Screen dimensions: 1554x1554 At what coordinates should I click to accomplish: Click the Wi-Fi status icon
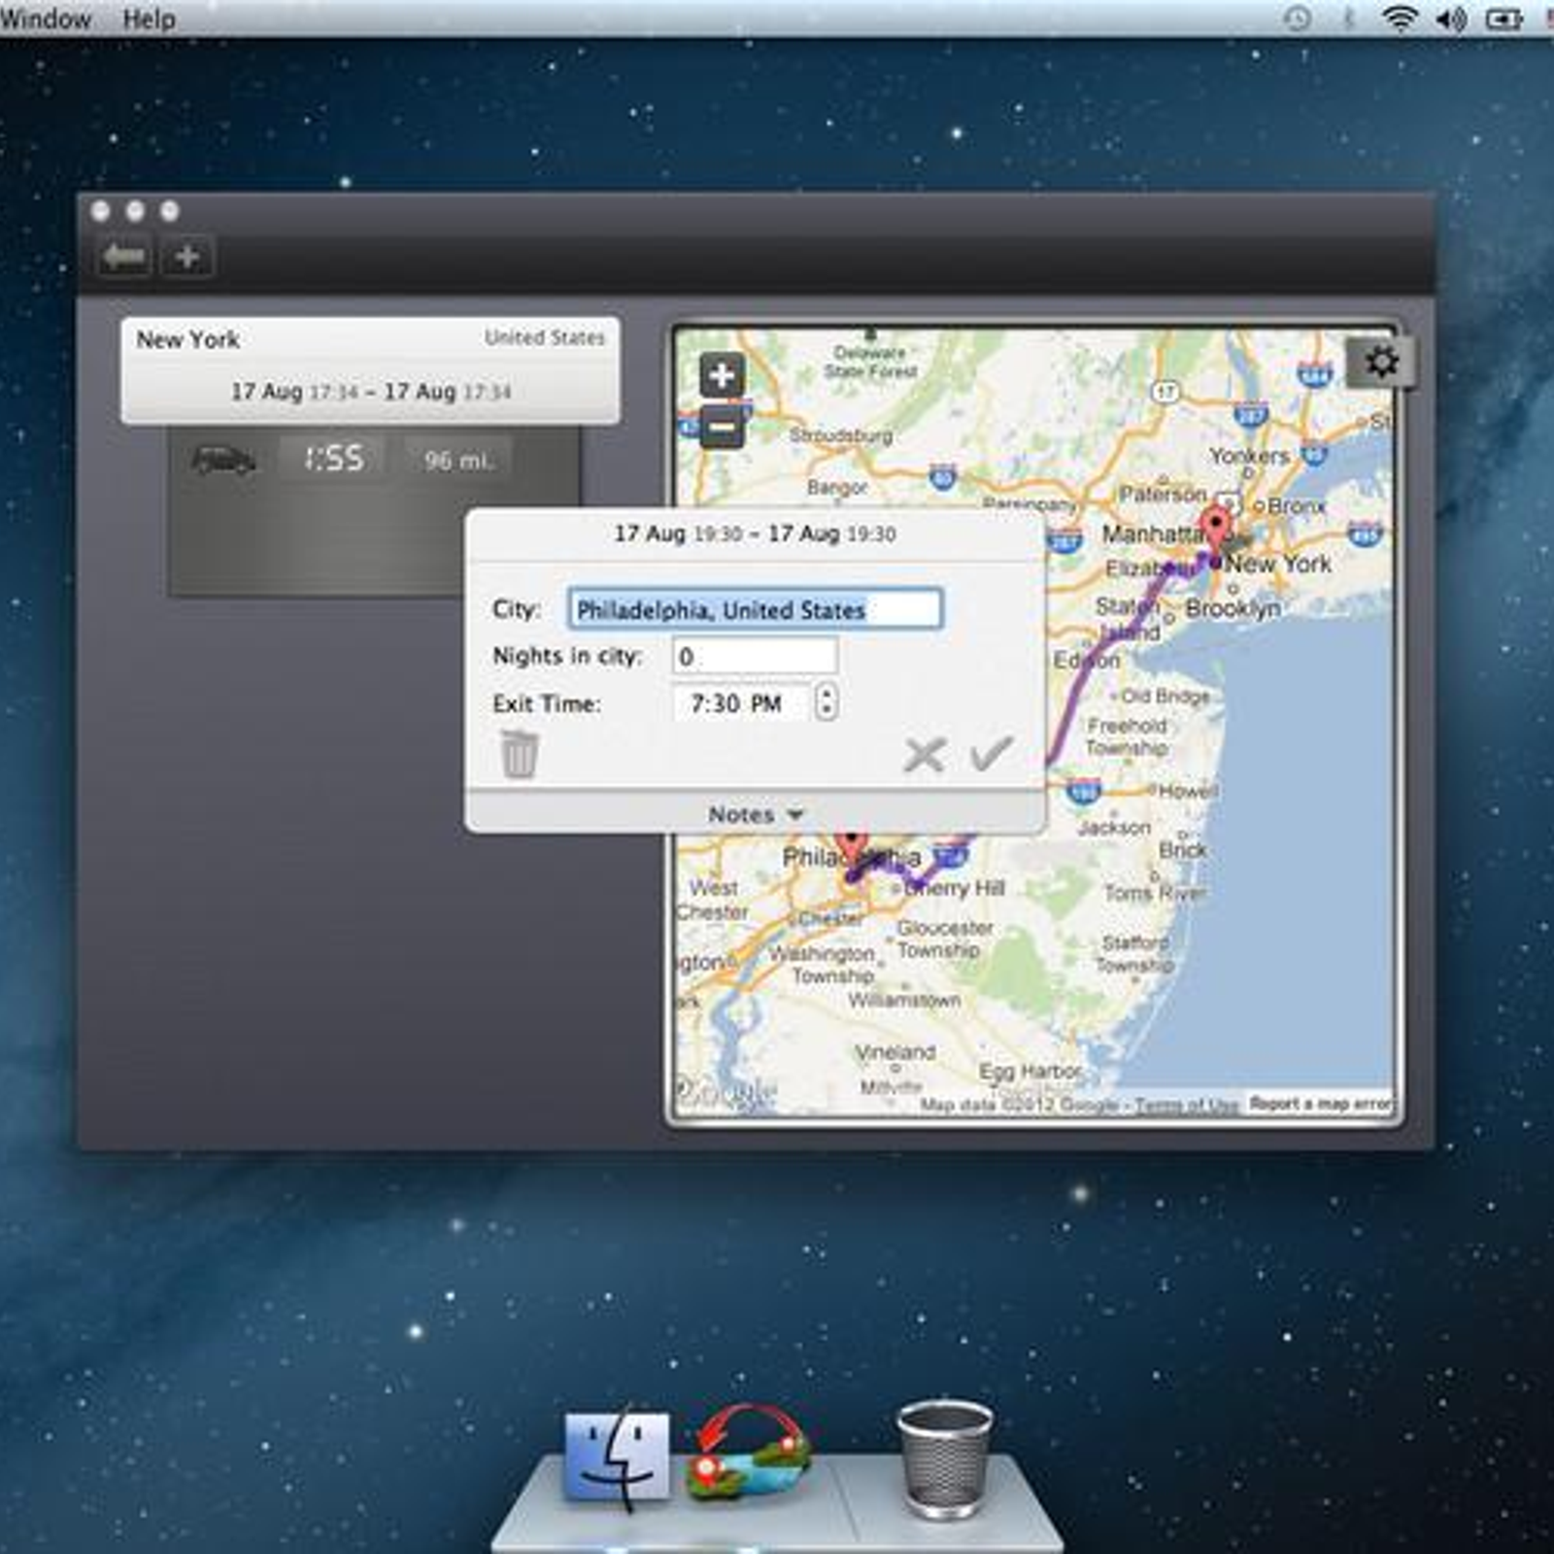tap(1399, 18)
